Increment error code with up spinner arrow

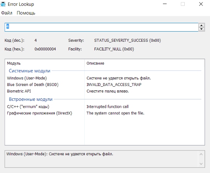click(x=201, y=25)
